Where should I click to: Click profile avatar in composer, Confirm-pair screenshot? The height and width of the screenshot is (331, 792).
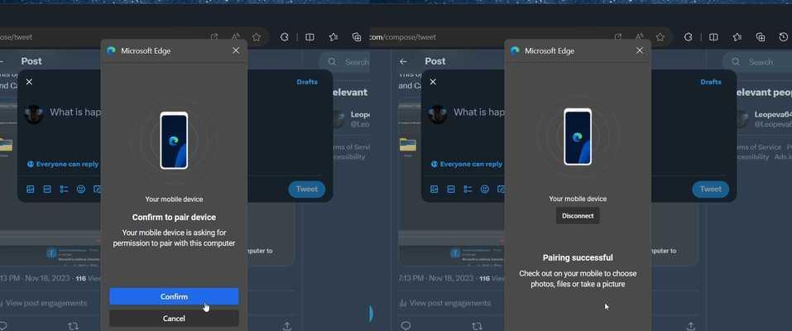[33, 114]
